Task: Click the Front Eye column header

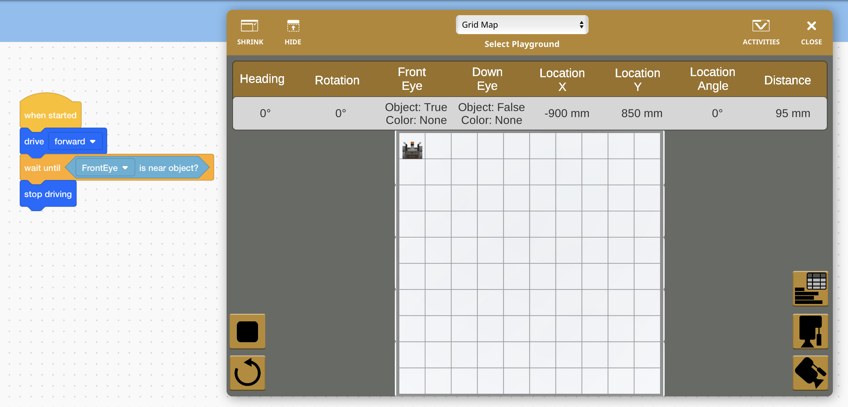Action: [412, 79]
